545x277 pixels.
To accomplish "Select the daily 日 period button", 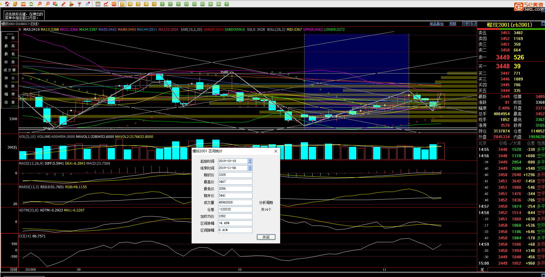I will (122, 4).
